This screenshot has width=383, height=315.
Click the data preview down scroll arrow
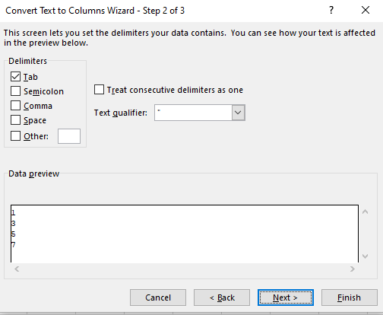pos(365,256)
